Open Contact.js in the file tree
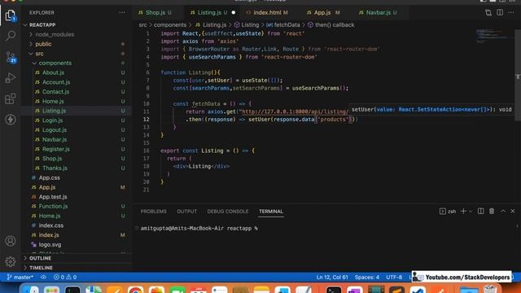This screenshot has width=521, height=293. [55, 92]
